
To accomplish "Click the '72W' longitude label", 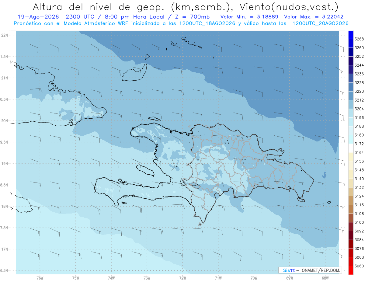I will [x=182, y=278].
